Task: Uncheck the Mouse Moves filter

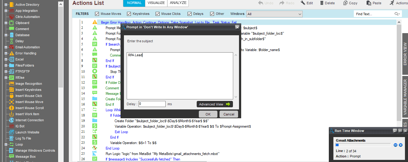Action: (97, 14)
